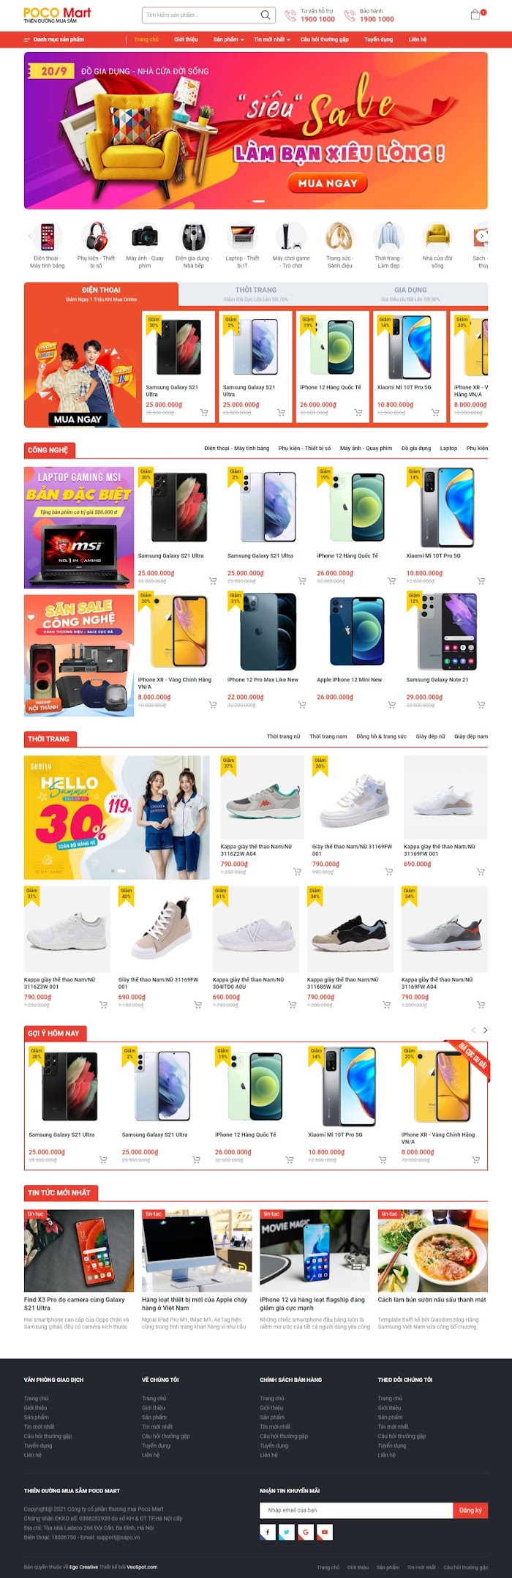Expand the Sản phẩm dropdown menu
The height and width of the screenshot is (1578, 512).
click(228, 40)
